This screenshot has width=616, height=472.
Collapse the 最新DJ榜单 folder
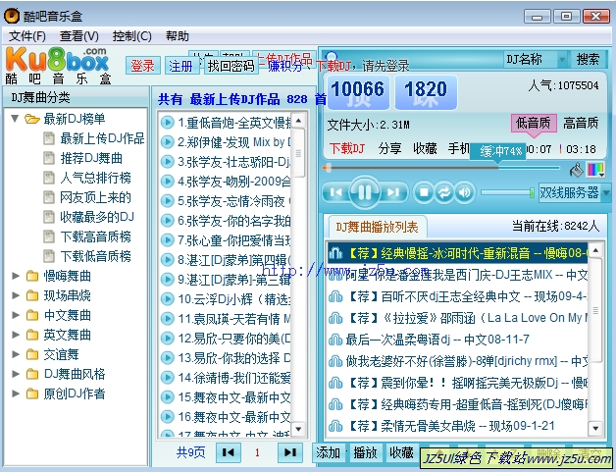(x=15, y=118)
